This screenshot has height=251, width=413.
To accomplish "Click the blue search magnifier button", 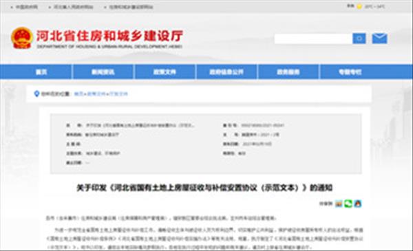I will (x=359, y=39).
